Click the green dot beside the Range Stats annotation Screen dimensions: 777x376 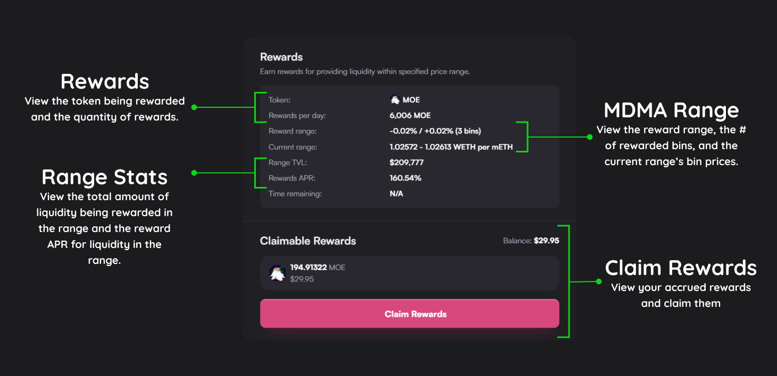194,173
